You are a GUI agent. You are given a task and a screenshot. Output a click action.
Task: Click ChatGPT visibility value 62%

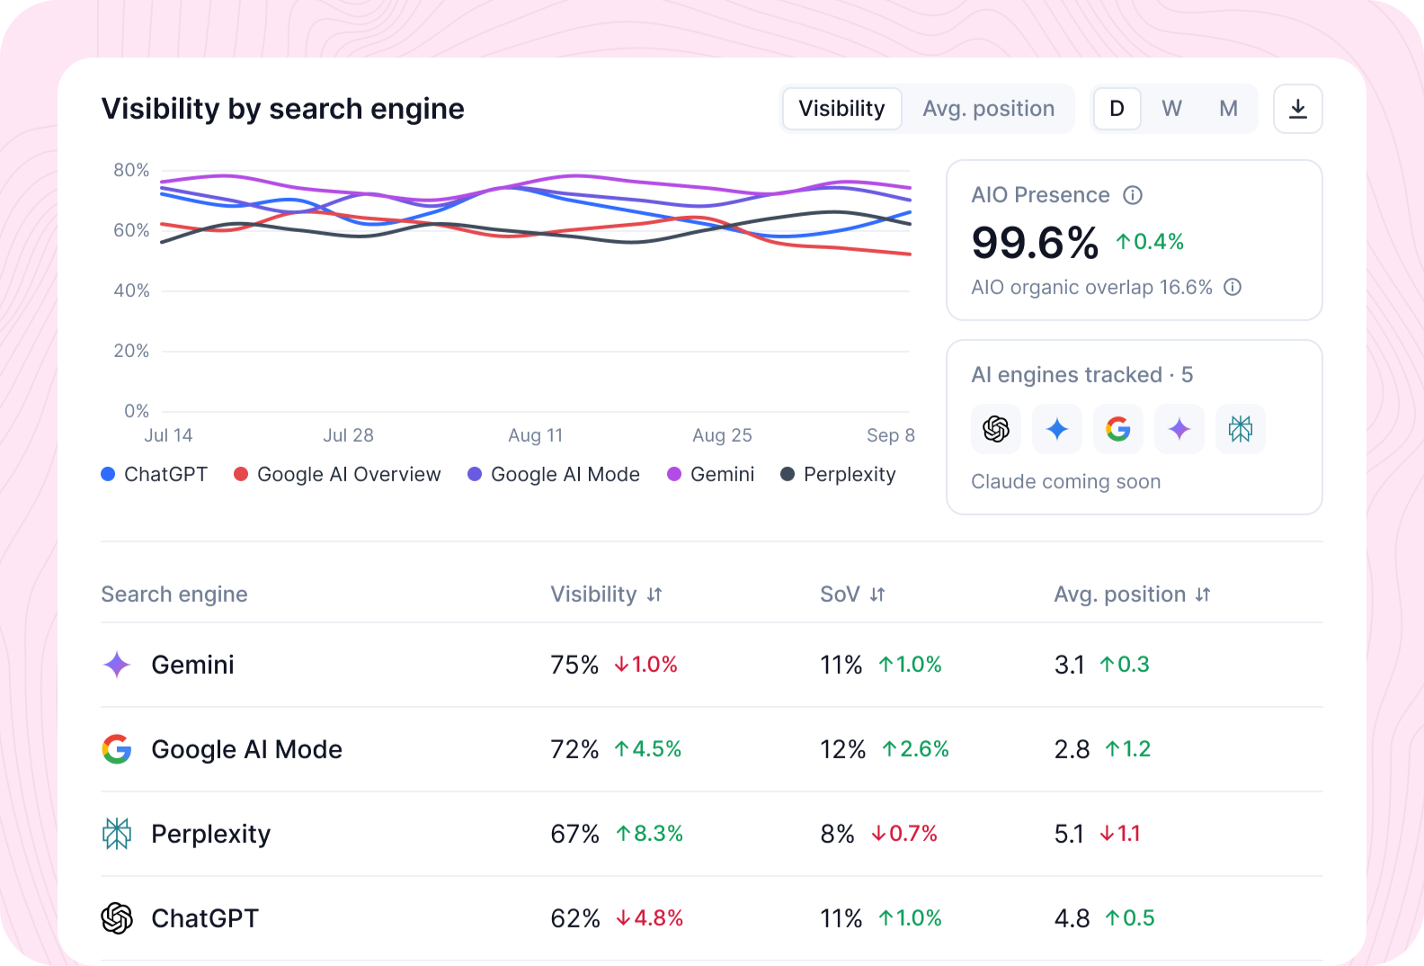click(575, 918)
